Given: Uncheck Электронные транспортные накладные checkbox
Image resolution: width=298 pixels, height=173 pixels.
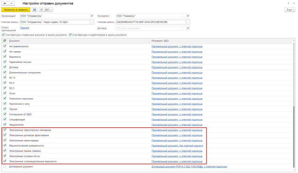Looking at the screenshot, I should (x=5, y=130).
